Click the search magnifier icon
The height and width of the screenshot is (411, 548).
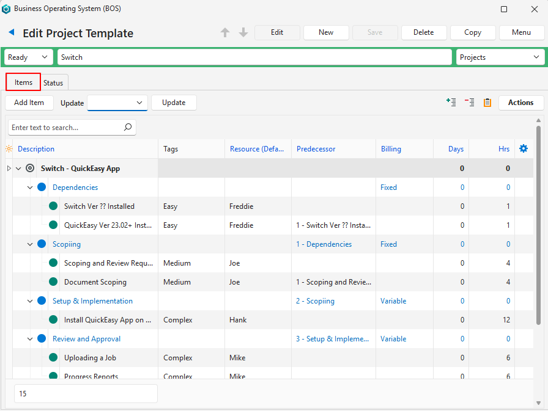(x=128, y=128)
